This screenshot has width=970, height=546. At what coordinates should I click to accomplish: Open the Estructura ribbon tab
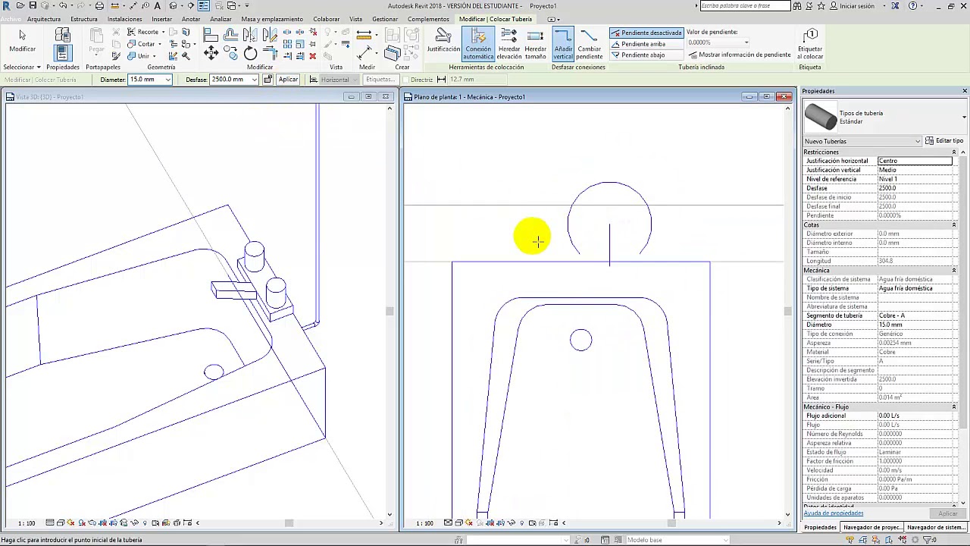[x=84, y=19]
